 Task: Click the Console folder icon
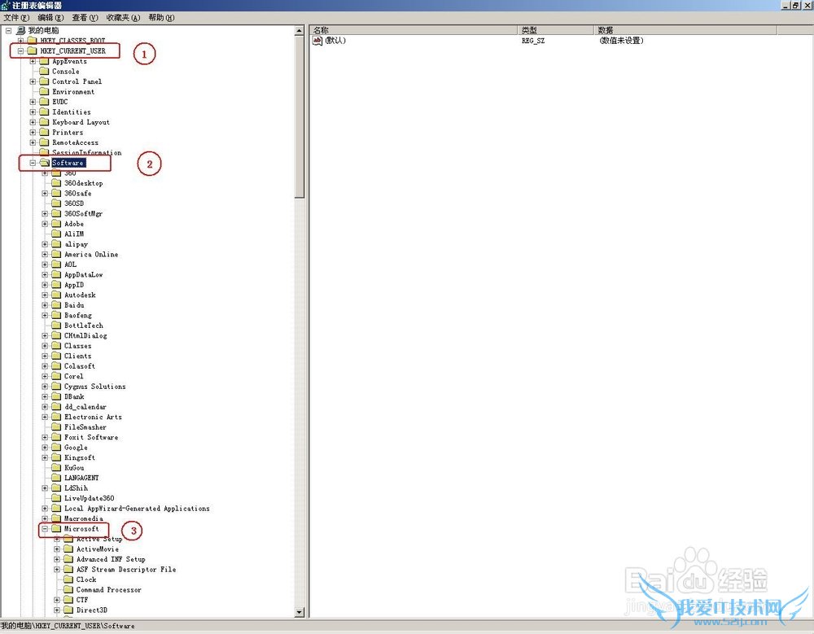[44, 71]
